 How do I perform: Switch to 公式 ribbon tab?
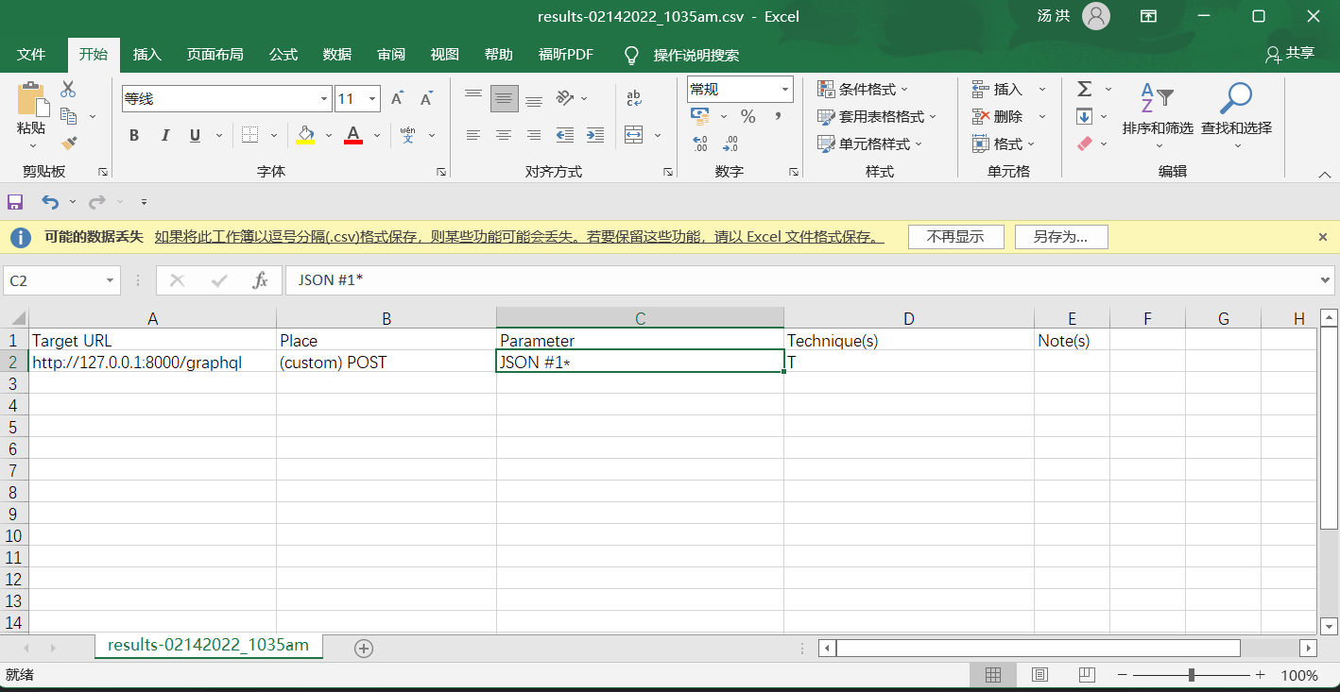[283, 55]
